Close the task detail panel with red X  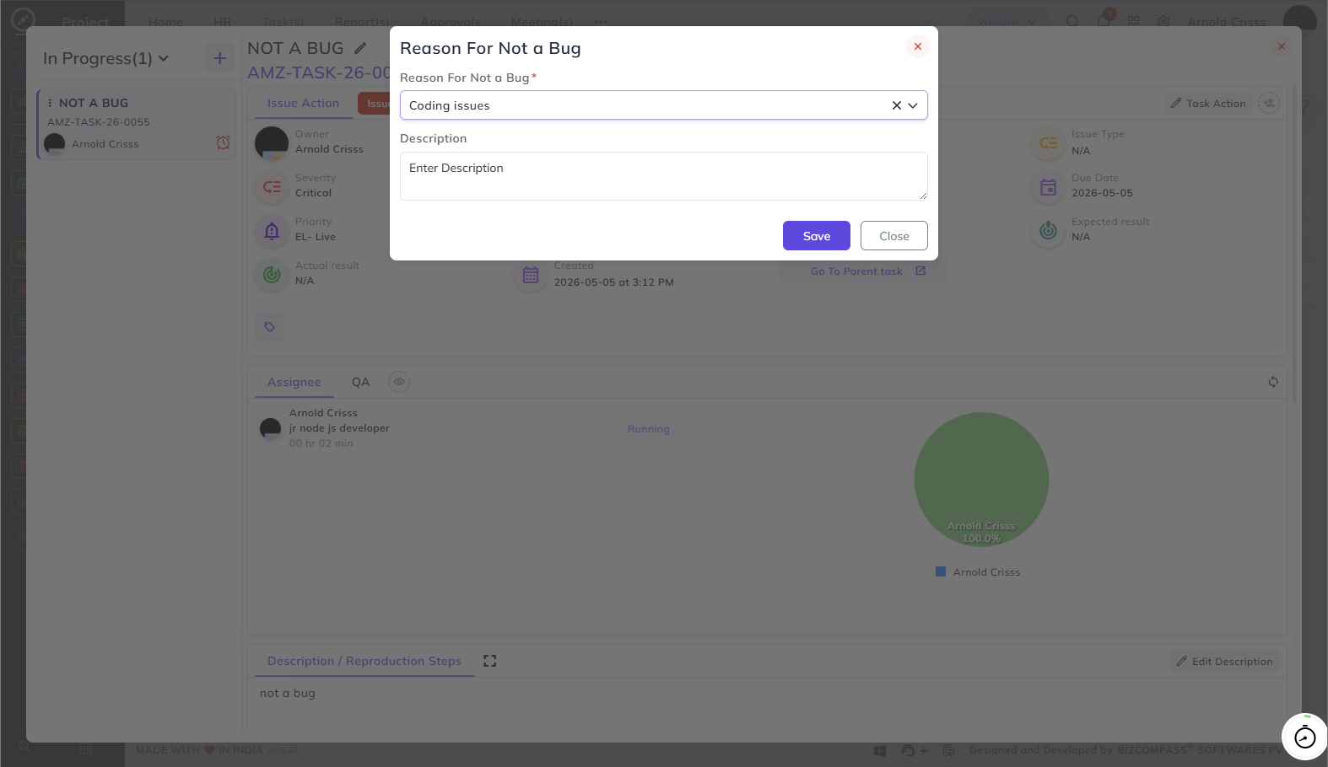point(1281,46)
